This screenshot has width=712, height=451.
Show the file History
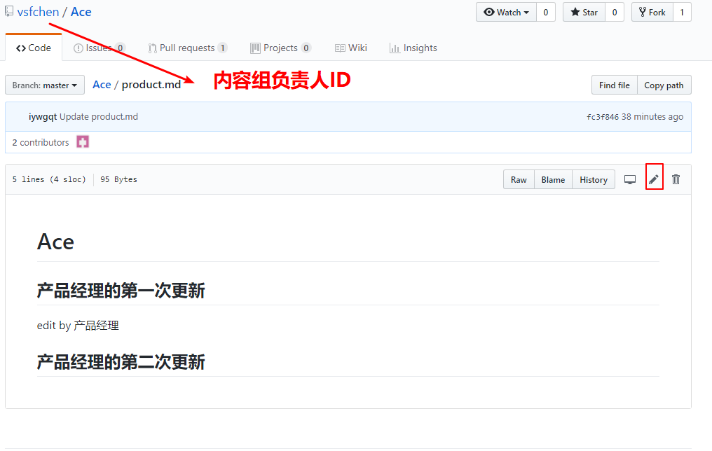coord(594,180)
